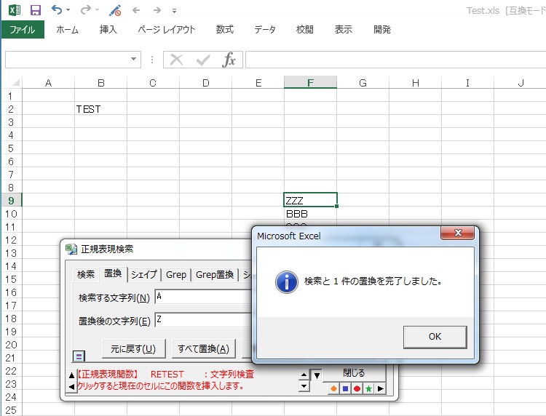This screenshot has width=546, height=416.
Task: Select the 検索 tab in search dialog
Action: 86,274
